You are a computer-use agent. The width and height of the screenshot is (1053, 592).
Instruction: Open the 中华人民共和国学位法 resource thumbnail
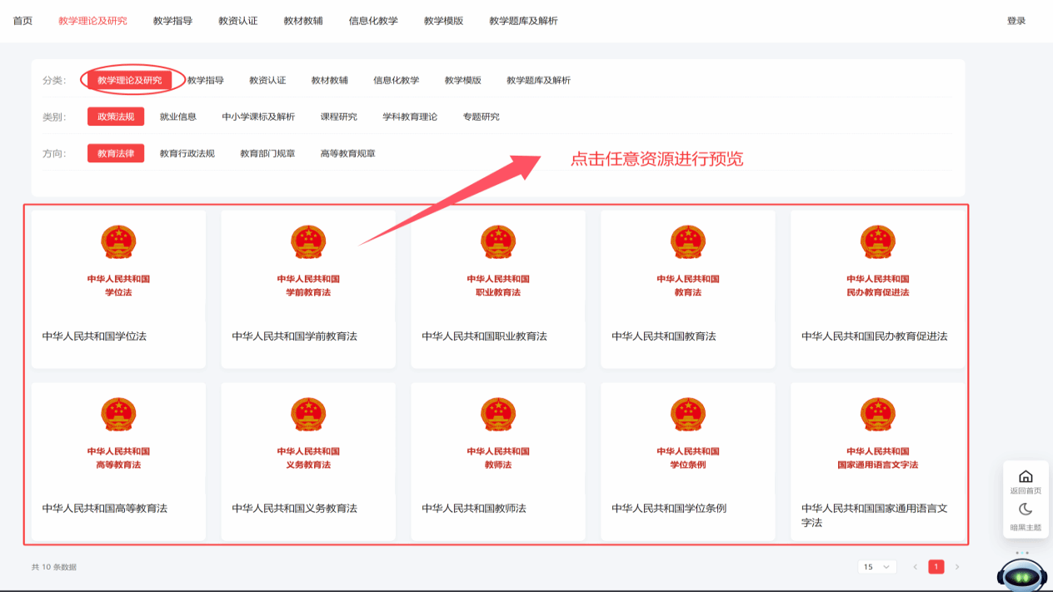118,261
